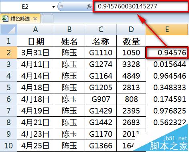This screenshot has width=189, height=152.
Task: Select row 1 header
Action: click(x=8, y=41)
